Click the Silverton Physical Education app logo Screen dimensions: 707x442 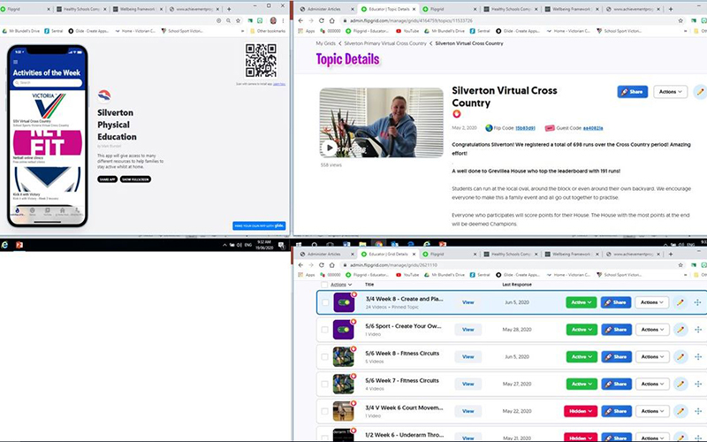(104, 95)
